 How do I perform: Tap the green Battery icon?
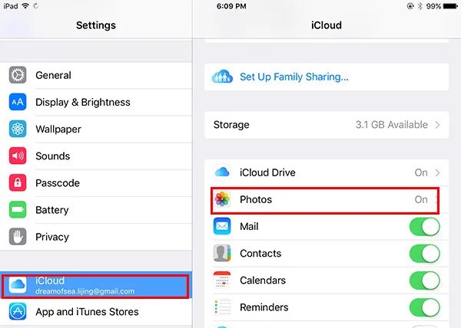pos(18,210)
